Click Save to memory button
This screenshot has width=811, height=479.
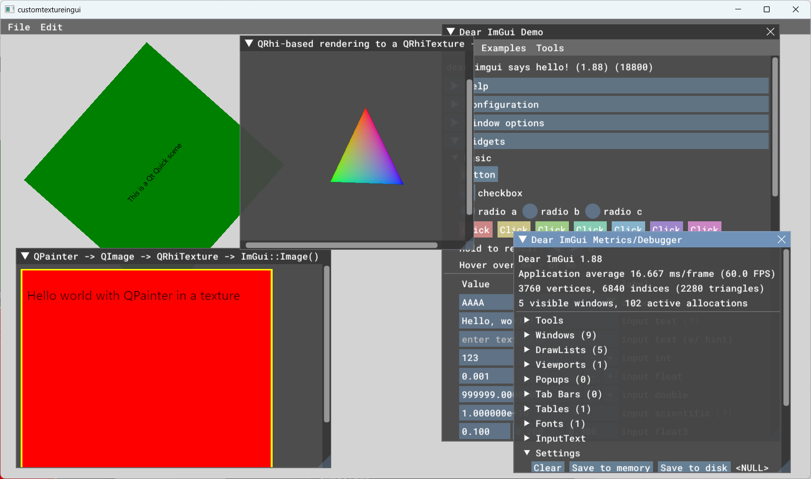[611, 467]
